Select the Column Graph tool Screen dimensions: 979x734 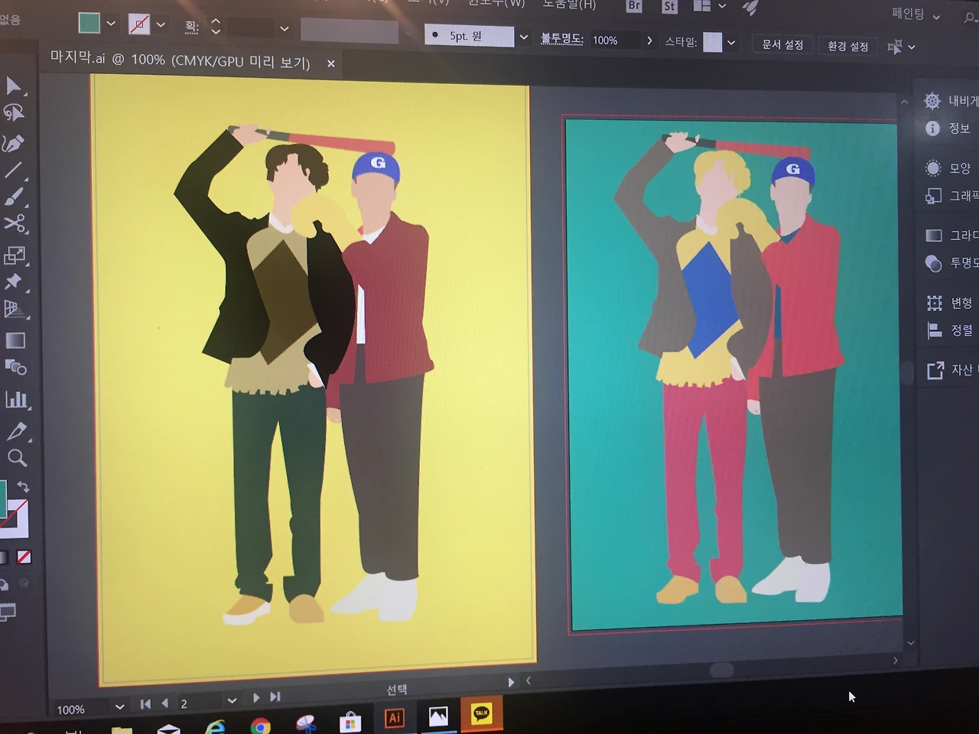16,398
